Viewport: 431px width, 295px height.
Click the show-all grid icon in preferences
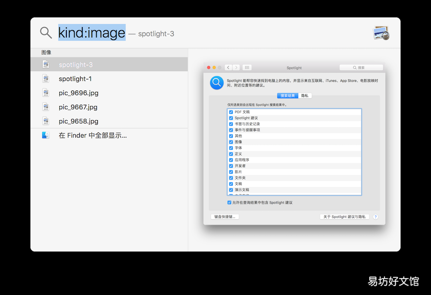pyautogui.click(x=247, y=68)
